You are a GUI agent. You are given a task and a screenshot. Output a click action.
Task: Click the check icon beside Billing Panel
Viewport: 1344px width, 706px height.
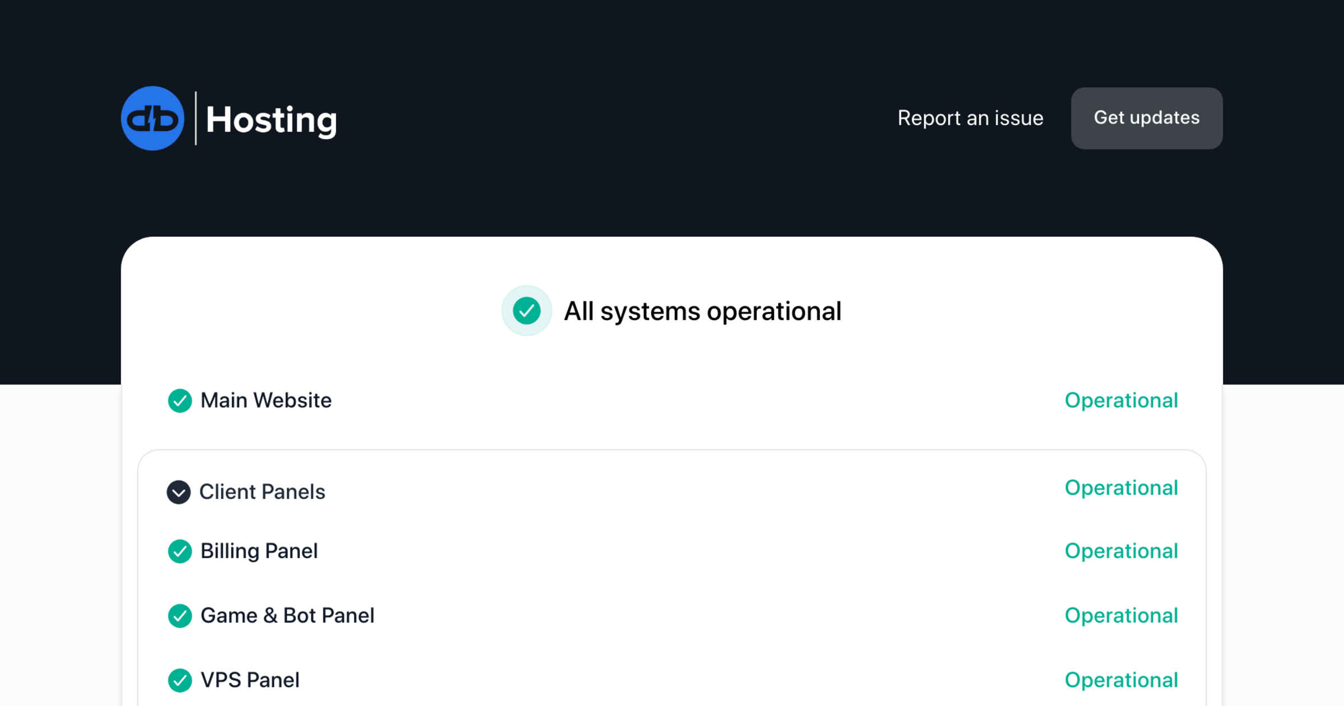pyautogui.click(x=180, y=551)
